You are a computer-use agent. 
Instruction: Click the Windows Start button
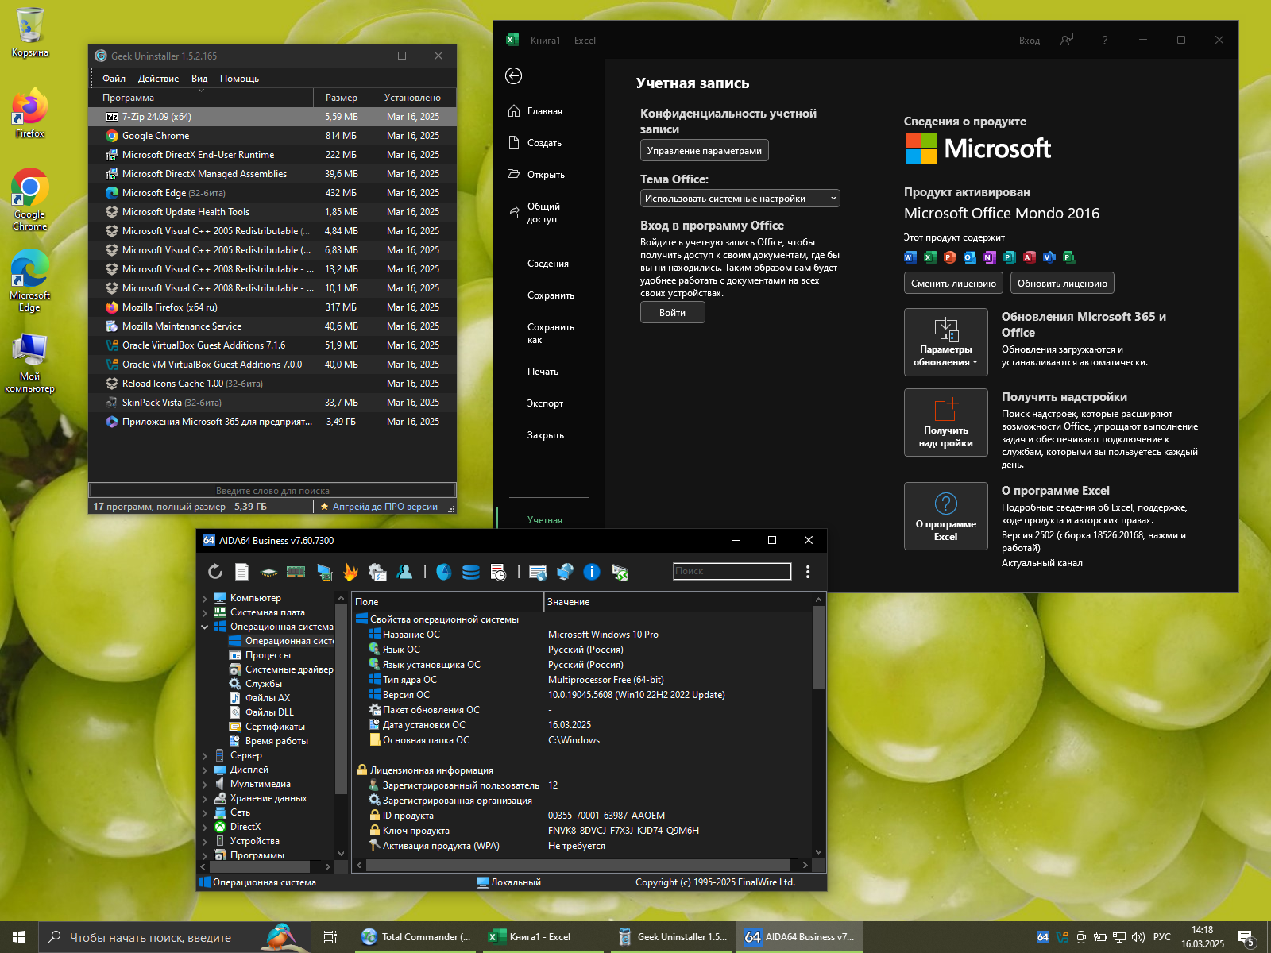pos(19,937)
